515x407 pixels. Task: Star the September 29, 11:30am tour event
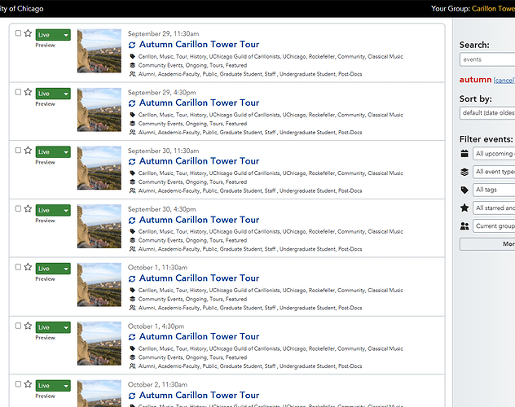point(28,33)
